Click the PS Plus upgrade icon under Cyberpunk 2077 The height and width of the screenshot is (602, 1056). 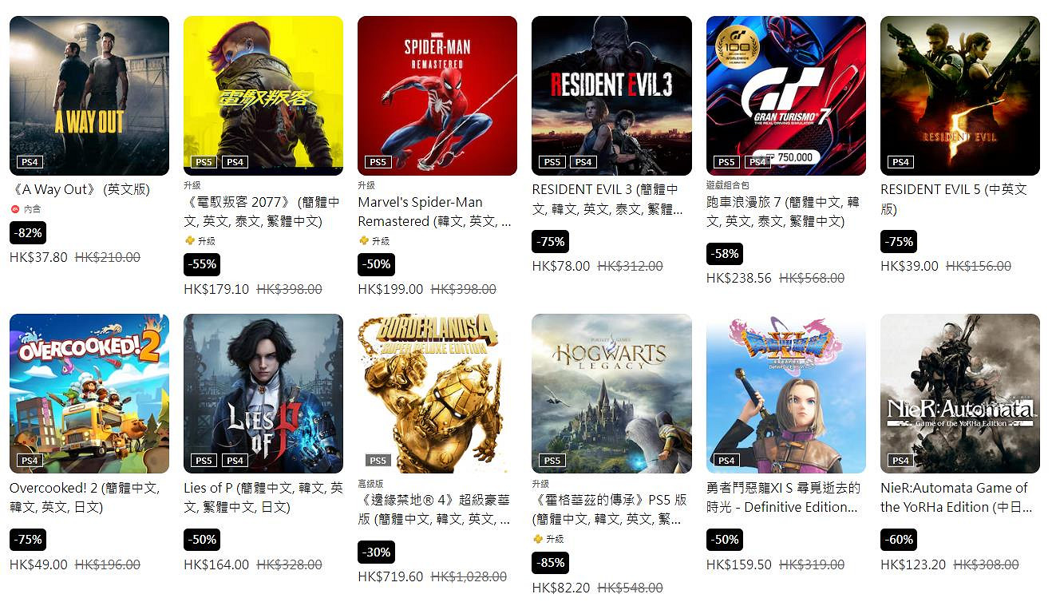(x=189, y=240)
